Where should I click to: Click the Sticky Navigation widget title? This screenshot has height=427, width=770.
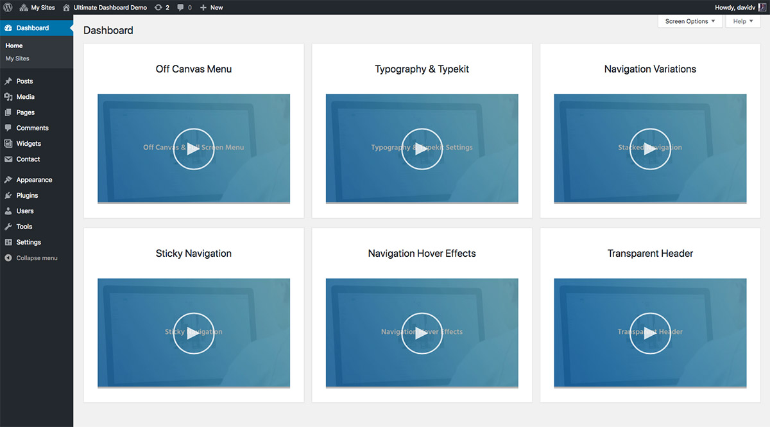tap(194, 253)
